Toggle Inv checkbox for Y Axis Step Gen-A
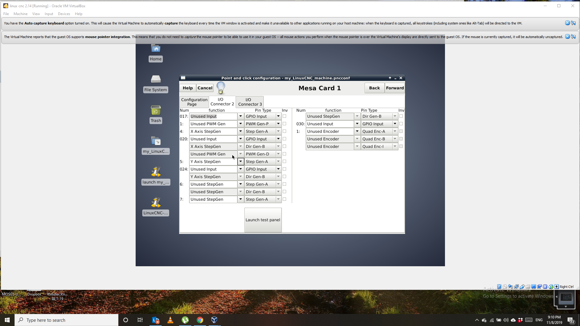Screen dimensions: 580x326 284,161
